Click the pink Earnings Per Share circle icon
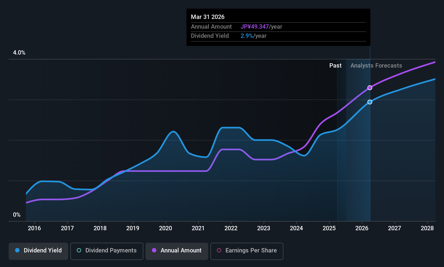This screenshot has width=444, height=267. (219, 250)
